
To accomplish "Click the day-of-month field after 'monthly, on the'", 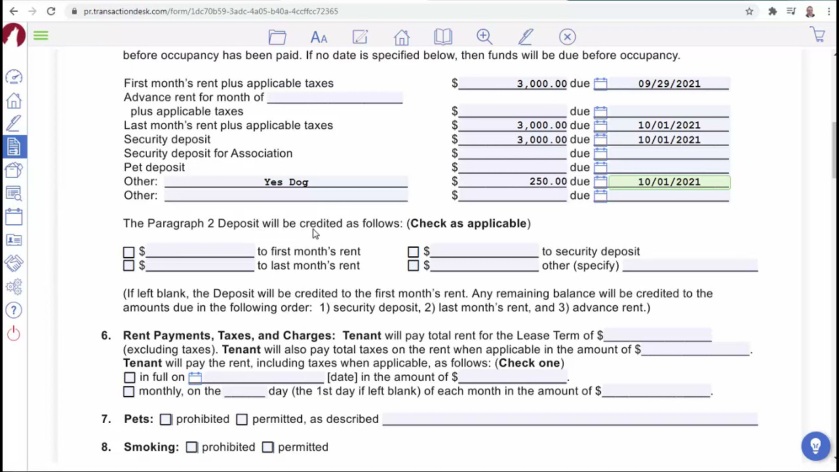I will 244,391.
